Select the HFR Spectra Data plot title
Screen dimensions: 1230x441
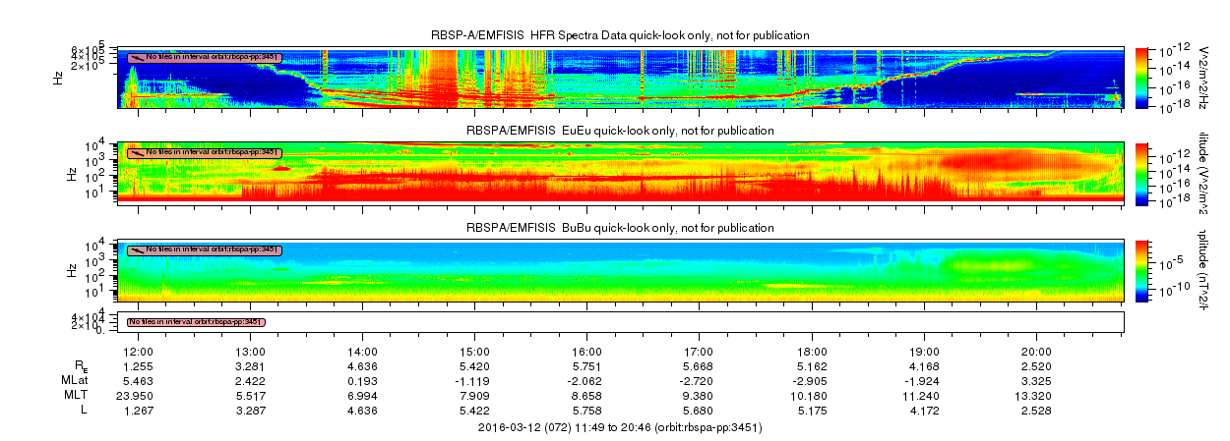(x=620, y=35)
